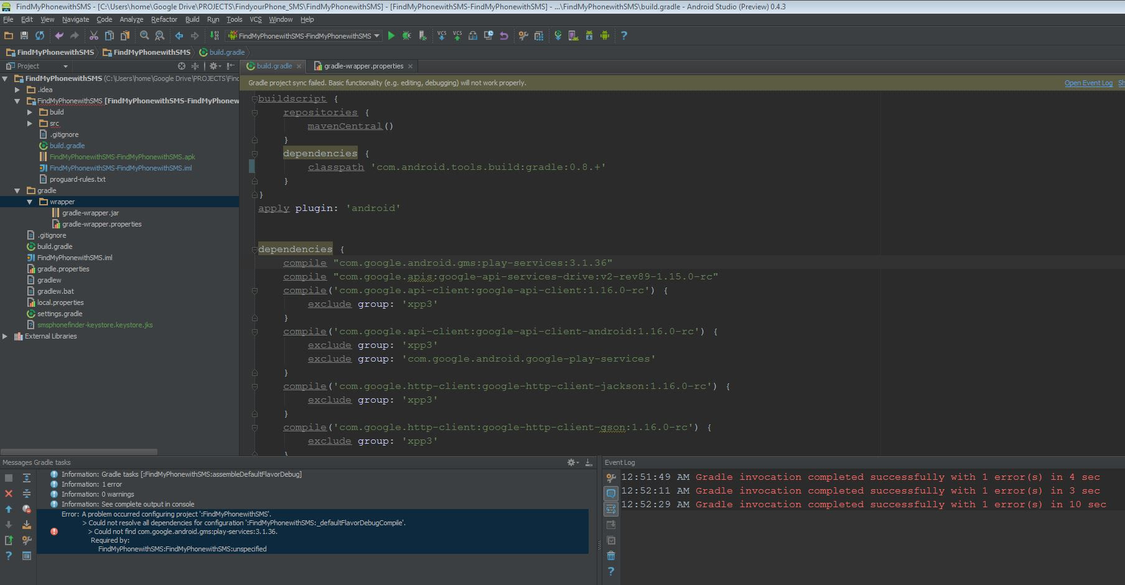The width and height of the screenshot is (1125, 585).
Task: Toggle autoscroll to source in Messages
Action: tap(27, 525)
